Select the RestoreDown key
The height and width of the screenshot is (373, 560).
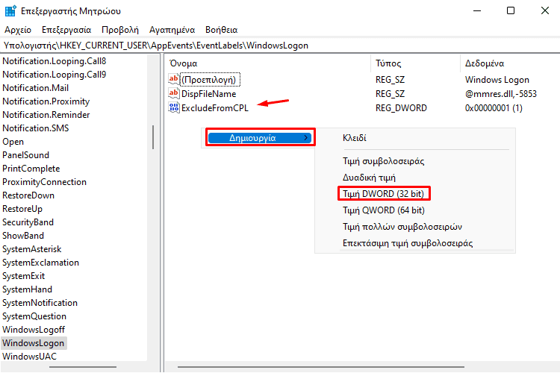(x=28, y=195)
